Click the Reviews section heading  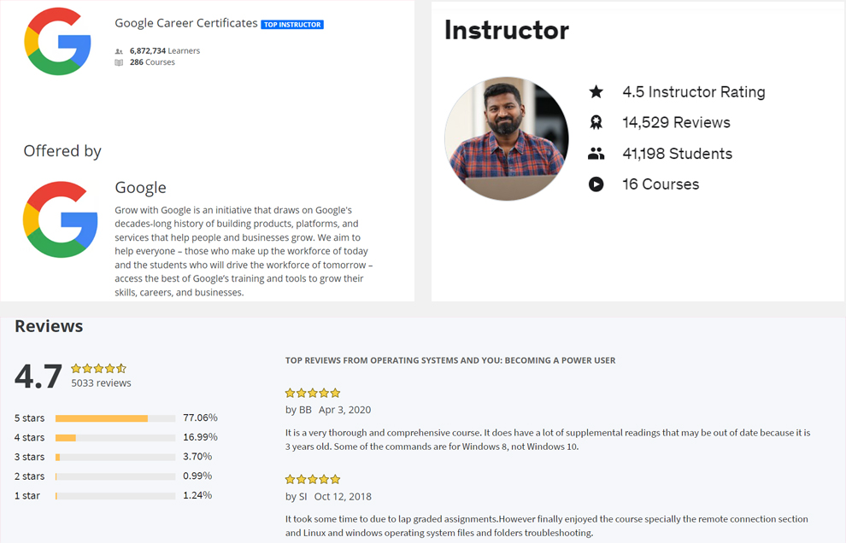(49, 326)
